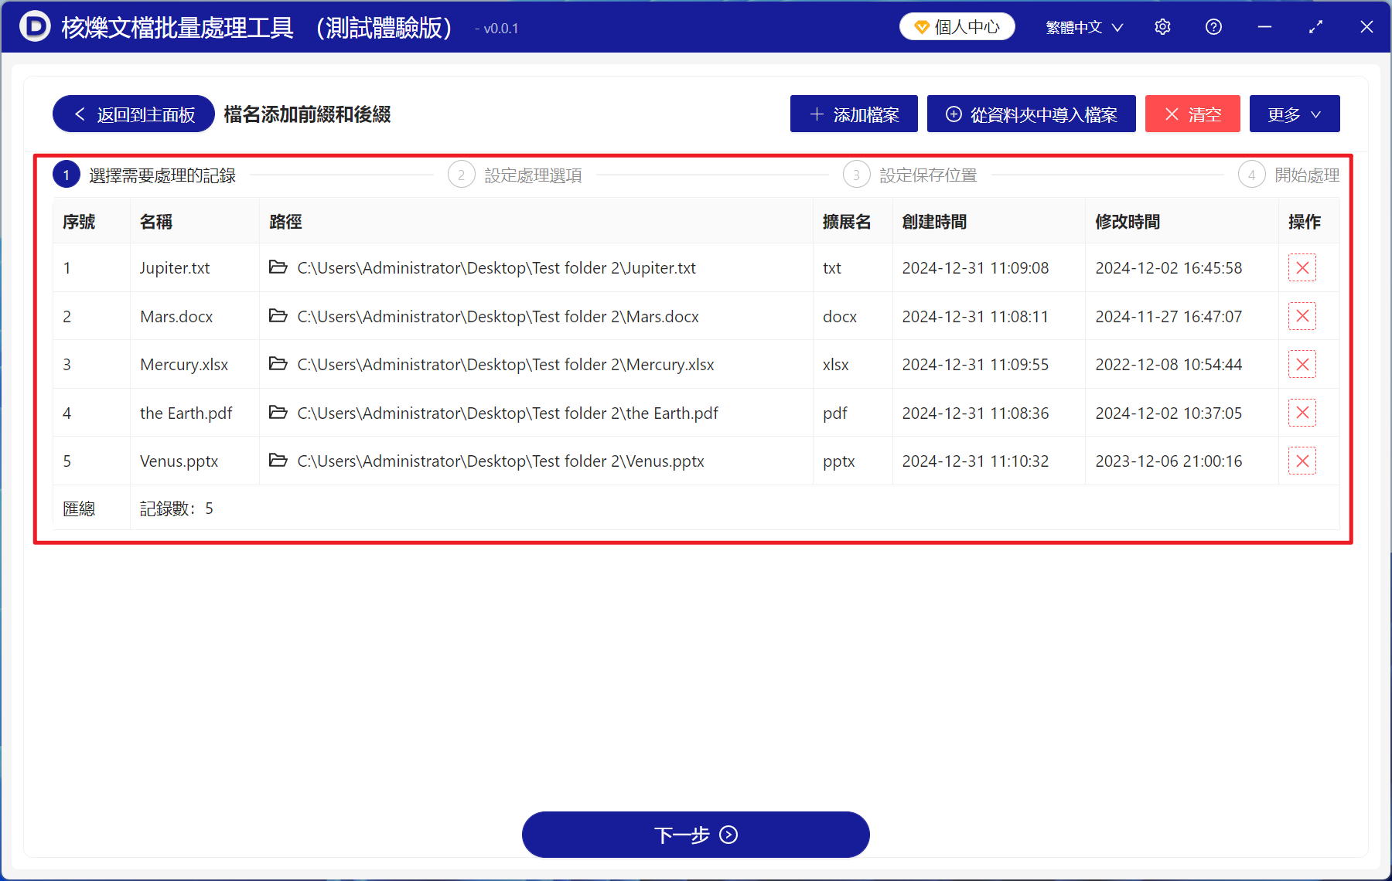The width and height of the screenshot is (1392, 881).
Task: Remove the Earth.pdf with its red X icon
Action: click(x=1302, y=413)
